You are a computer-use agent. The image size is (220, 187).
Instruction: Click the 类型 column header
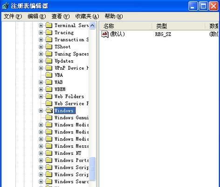(179, 26)
